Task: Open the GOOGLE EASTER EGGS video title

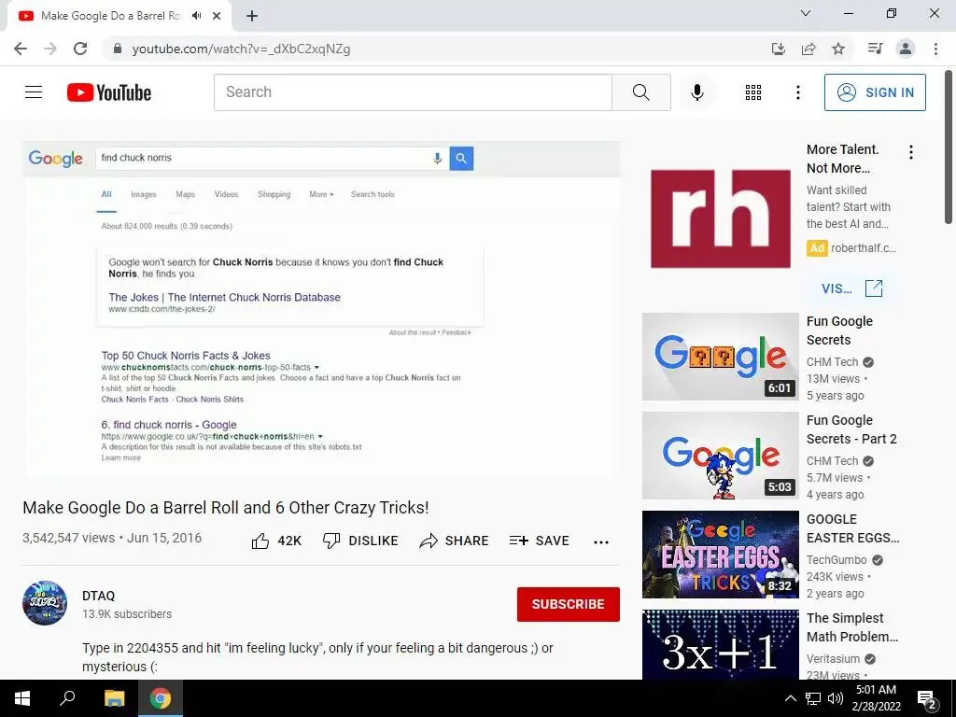Action: pos(853,528)
